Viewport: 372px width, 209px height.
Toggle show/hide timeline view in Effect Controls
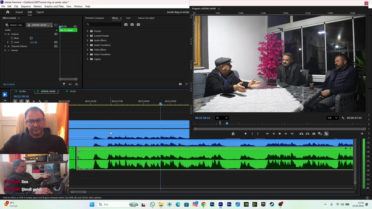coord(56,25)
